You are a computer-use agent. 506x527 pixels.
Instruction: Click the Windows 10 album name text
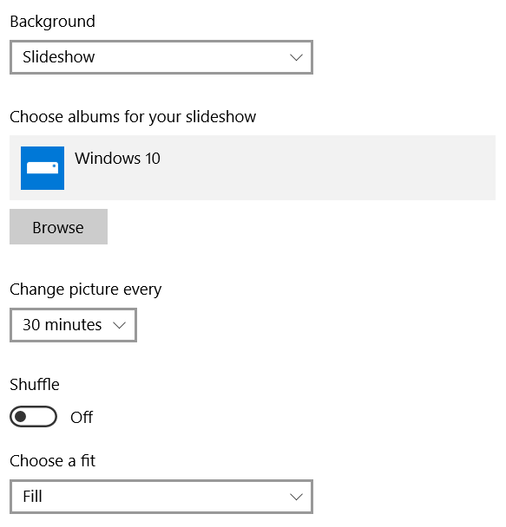pos(117,158)
